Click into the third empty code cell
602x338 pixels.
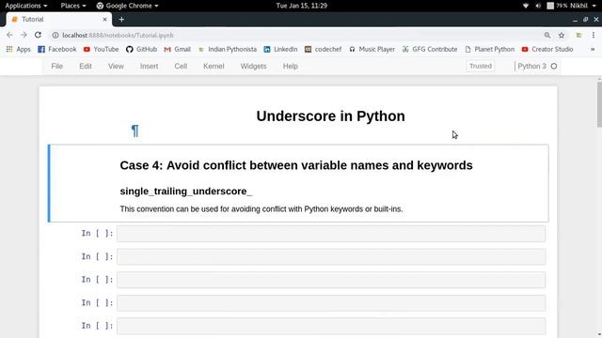(x=331, y=280)
